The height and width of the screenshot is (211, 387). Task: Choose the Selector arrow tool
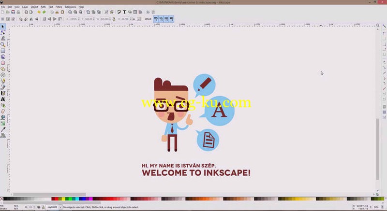[3, 27]
